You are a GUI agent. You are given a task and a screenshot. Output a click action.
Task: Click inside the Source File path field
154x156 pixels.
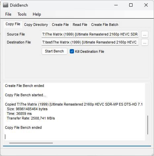(x=90, y=34)
